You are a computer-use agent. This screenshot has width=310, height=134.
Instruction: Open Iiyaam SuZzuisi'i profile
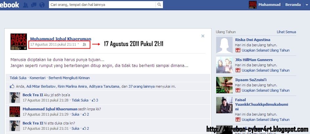pos(251,80)
